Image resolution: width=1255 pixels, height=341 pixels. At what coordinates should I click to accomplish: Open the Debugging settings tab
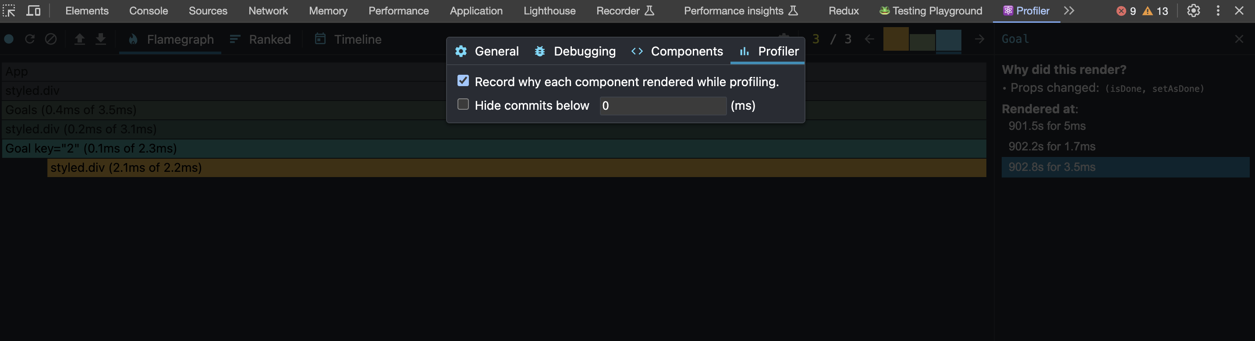pos(575,51)
